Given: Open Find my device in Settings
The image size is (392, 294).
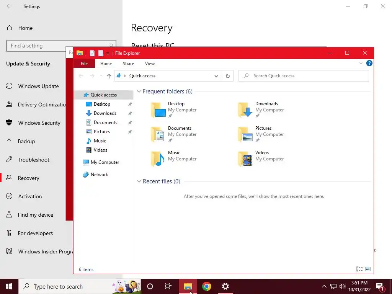Looking at the screenshot, I should [x=30, y=215].
